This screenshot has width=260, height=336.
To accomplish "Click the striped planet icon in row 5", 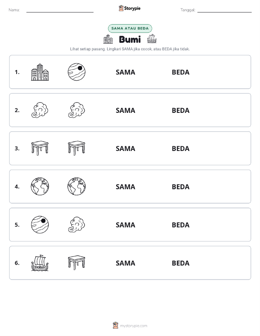I will click(x=40, y=225).
